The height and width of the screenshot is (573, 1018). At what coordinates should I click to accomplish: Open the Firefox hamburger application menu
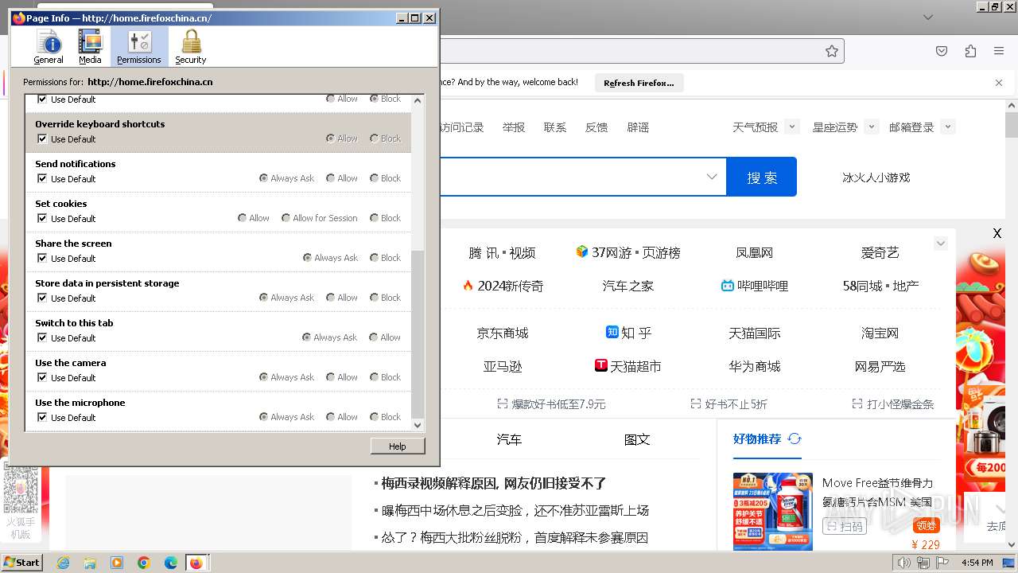click(999, 51)
